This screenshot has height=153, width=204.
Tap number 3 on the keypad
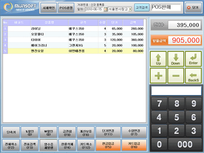[194, 131]
